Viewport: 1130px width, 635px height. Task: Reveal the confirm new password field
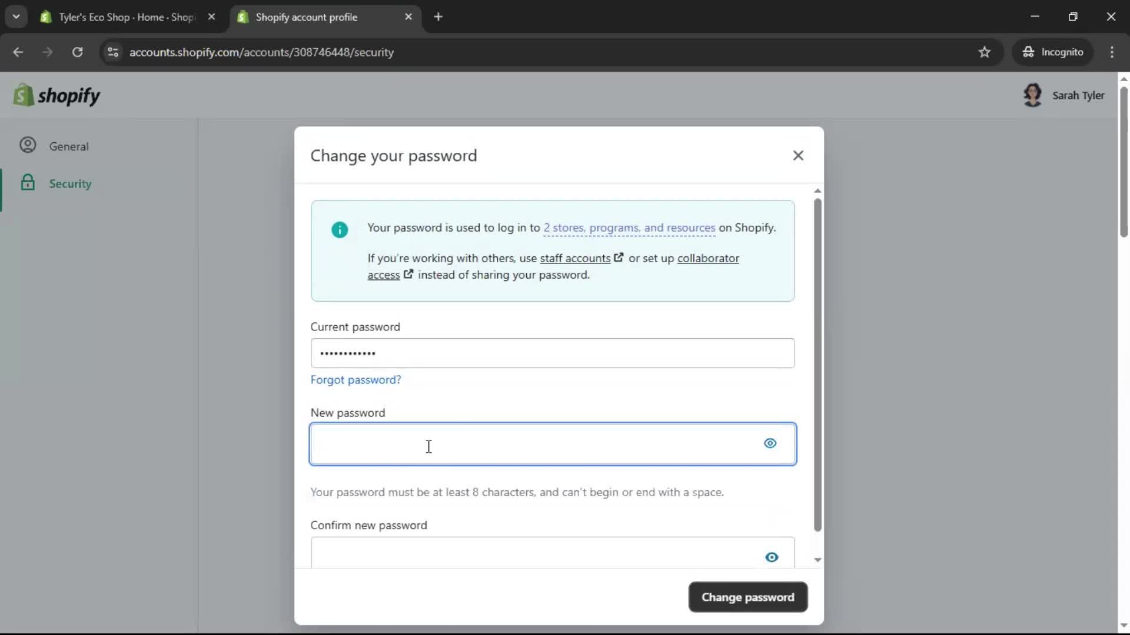click(772, 557)
